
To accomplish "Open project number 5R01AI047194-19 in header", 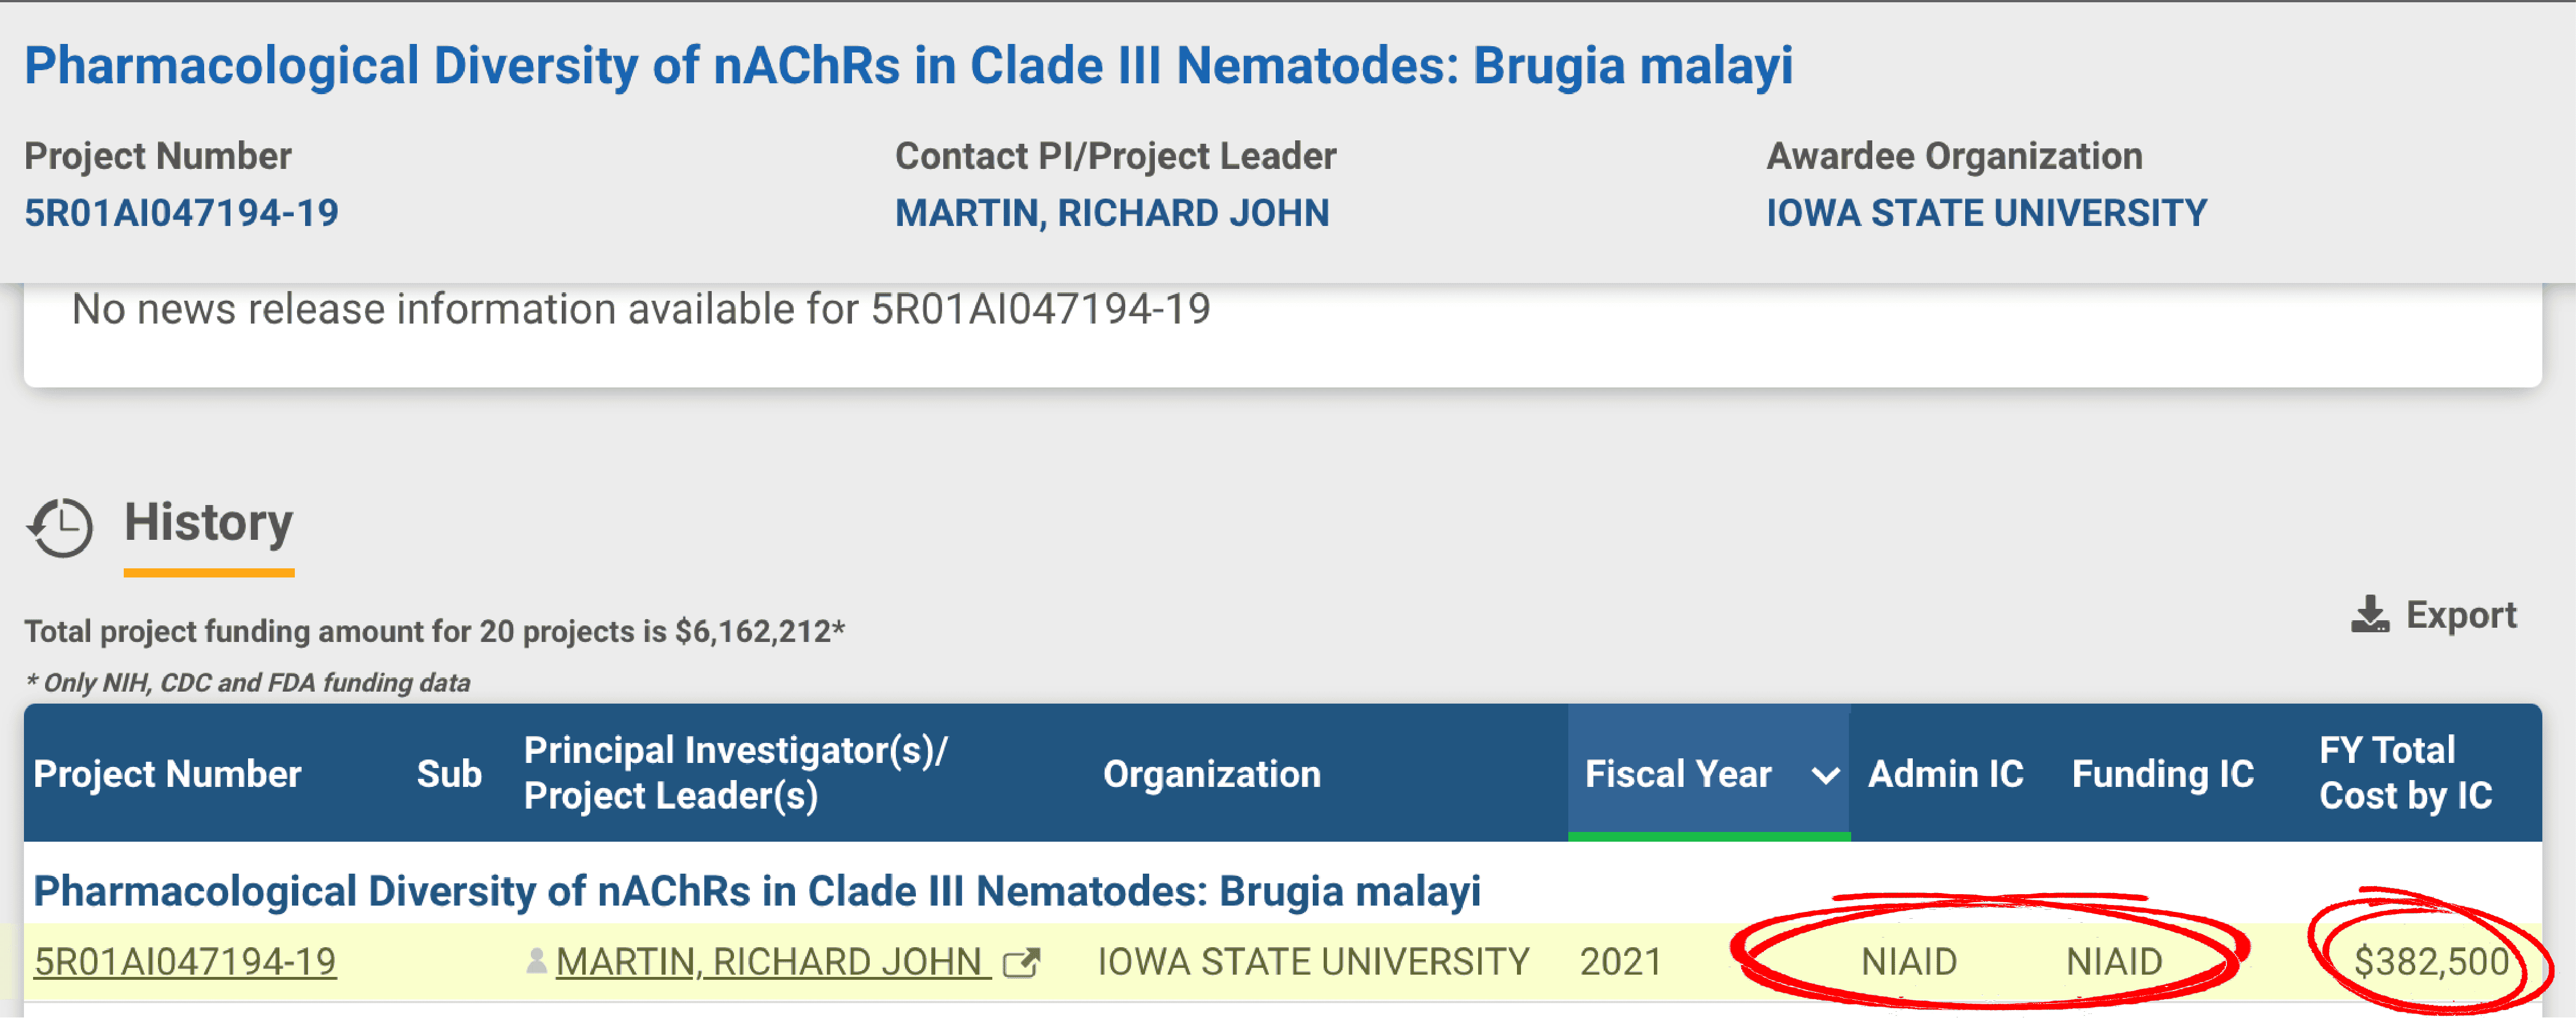I will click(x=182, y=213).
